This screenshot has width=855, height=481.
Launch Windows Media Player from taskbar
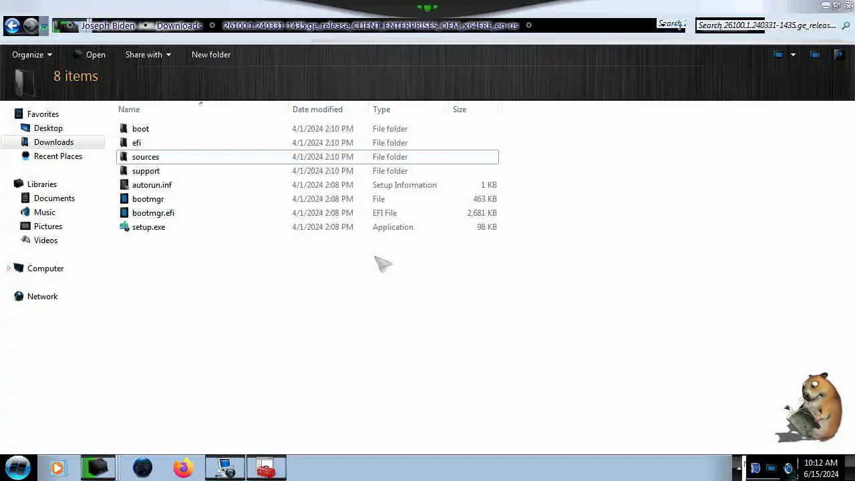(x=57, y=468)
